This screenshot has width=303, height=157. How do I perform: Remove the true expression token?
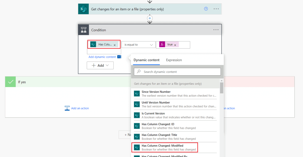coord(175,45)
